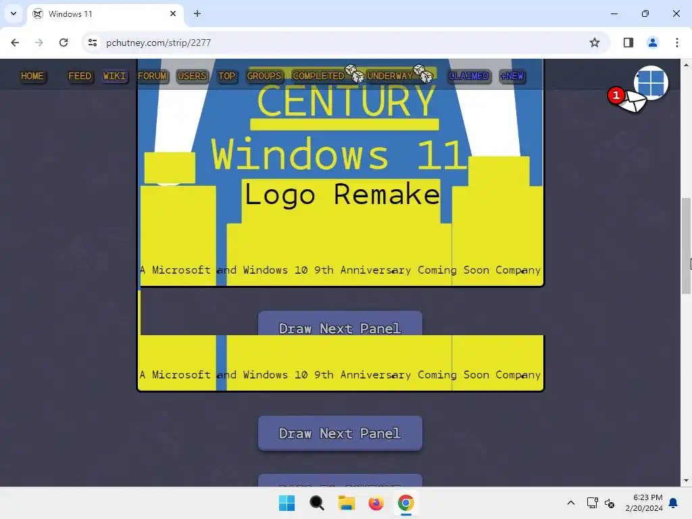Close the Windows 11 tab
692x519 pixels.
coord(173,14)
